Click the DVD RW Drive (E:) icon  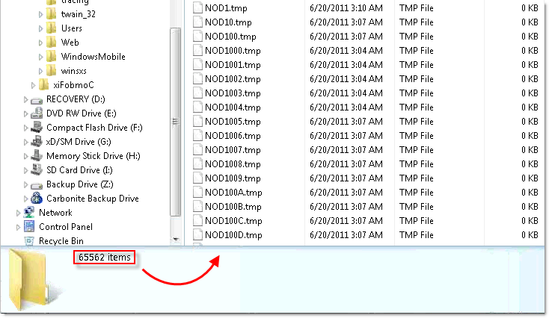point(37,113)
